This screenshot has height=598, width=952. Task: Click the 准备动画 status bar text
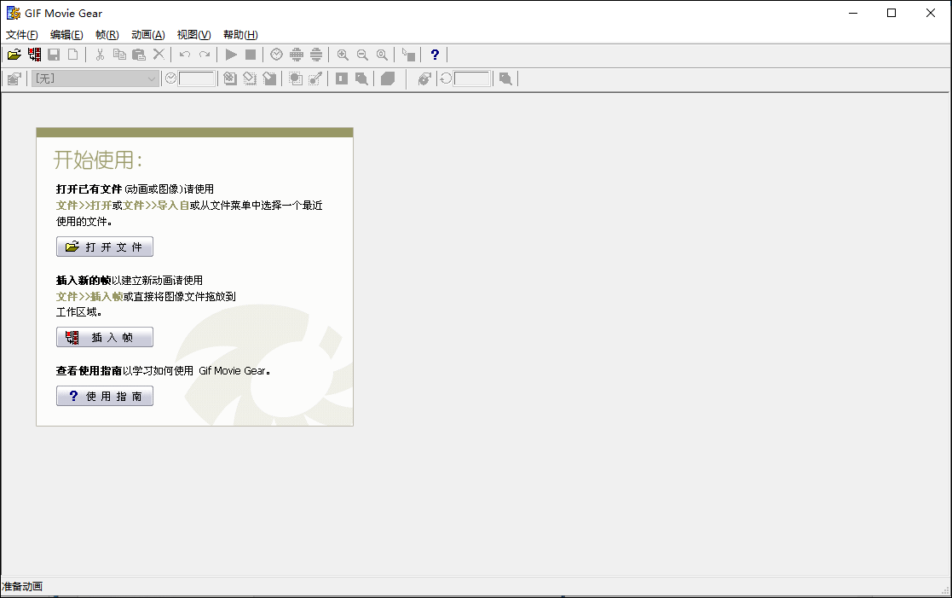click(22, 586)
